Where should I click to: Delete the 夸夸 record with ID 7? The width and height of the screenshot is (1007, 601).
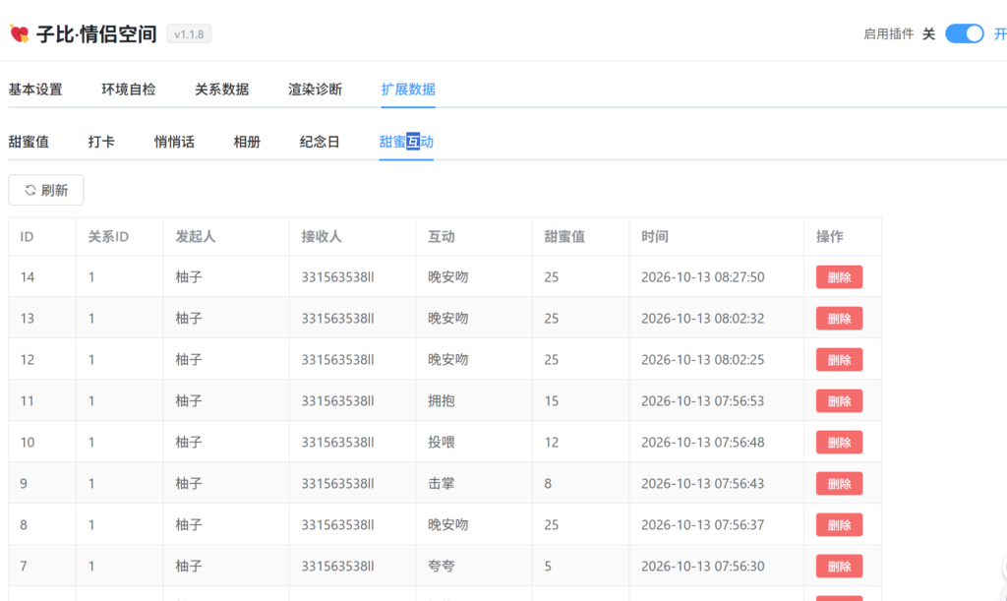839,567
